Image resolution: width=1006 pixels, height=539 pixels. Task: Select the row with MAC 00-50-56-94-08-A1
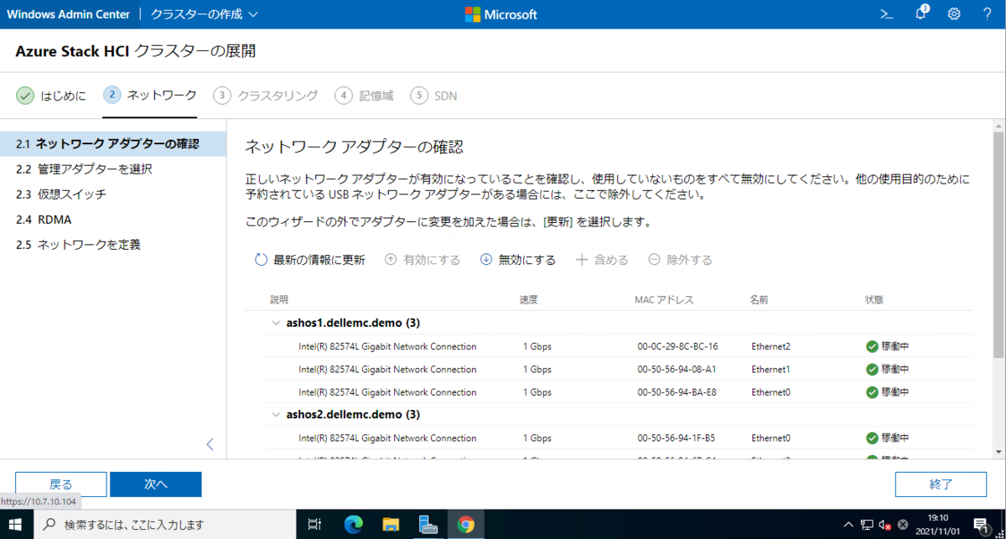tap(619, 369)
